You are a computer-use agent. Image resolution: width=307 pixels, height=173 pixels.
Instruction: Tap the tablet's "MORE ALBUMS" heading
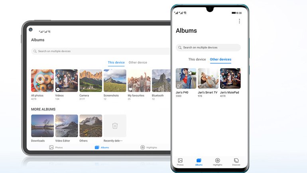pyautogui.click(x=43, y=109)
